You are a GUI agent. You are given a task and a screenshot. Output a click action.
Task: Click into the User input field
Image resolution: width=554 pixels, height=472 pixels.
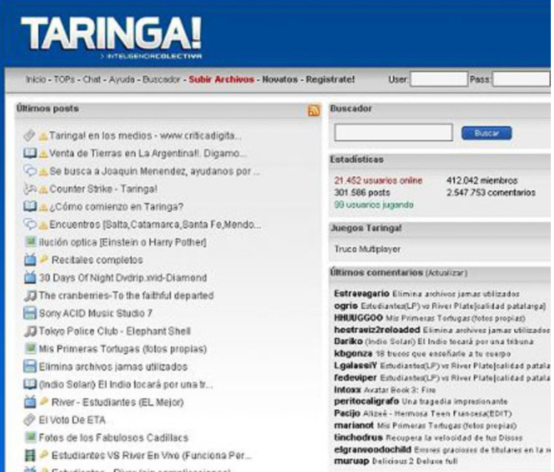[439, 79]
